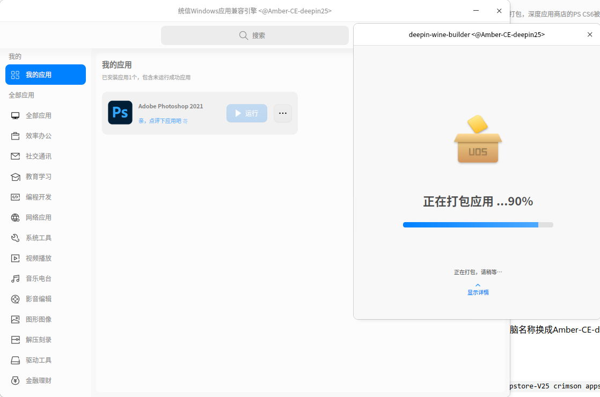Viewport: 600px width, 397px height.
Task: Open 我的应用 in the sidebar
Action: (46, 75)
